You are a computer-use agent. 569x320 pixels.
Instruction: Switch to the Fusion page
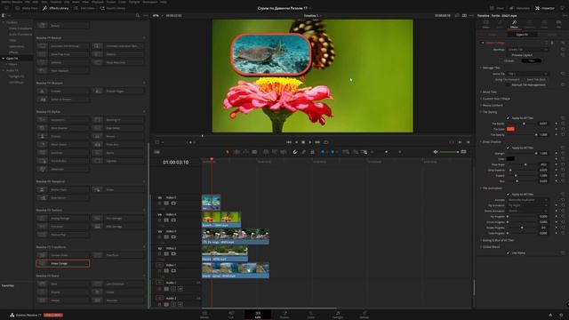[284, 315]
